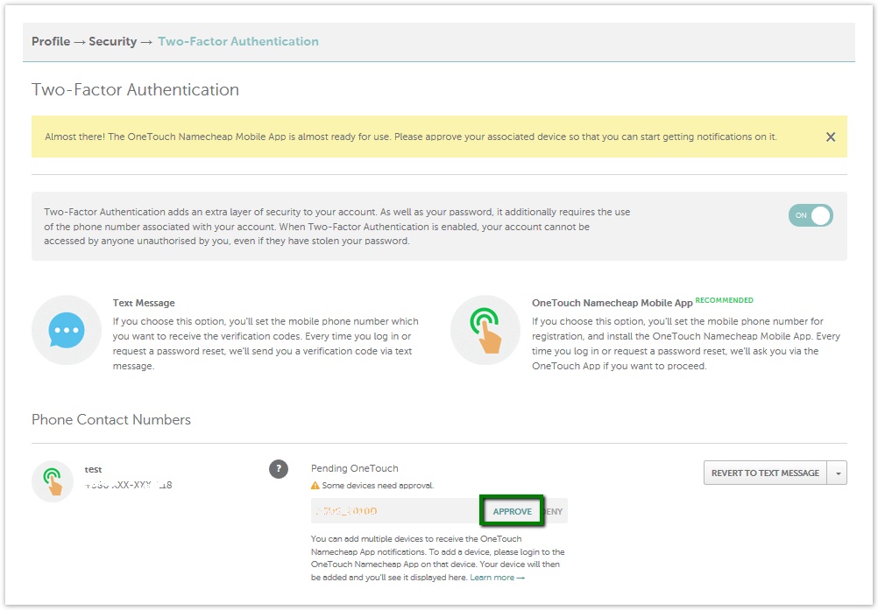Click the 'Pending OneTouch' status text
The image size is (878, 610).
355,468
